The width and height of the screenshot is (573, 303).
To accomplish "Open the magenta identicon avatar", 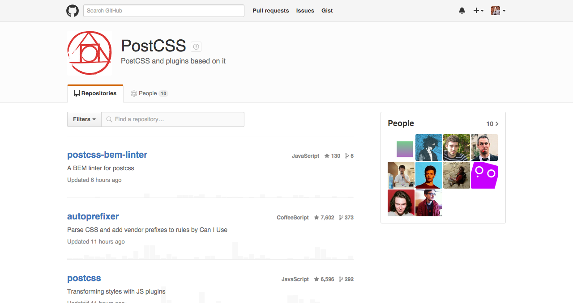I will (484, 175).
